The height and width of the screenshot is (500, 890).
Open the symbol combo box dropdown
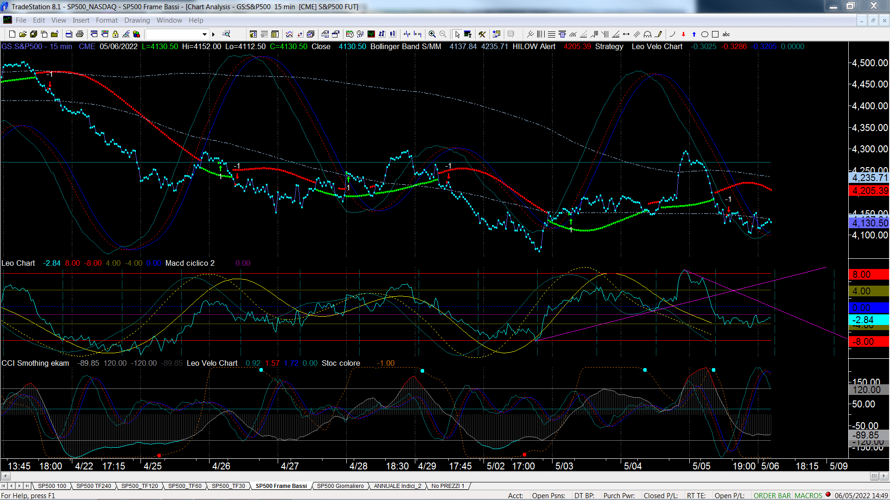pyautogui.click(x=204, y=34)
